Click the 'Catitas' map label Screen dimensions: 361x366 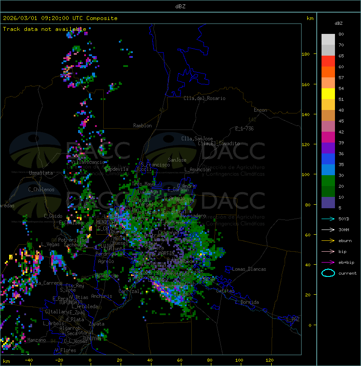[225, 291]
